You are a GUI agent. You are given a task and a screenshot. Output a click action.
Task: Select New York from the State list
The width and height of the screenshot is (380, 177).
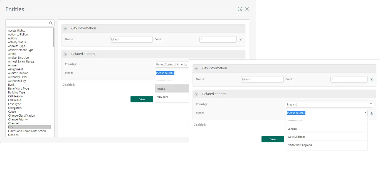(x=172, y=97)
